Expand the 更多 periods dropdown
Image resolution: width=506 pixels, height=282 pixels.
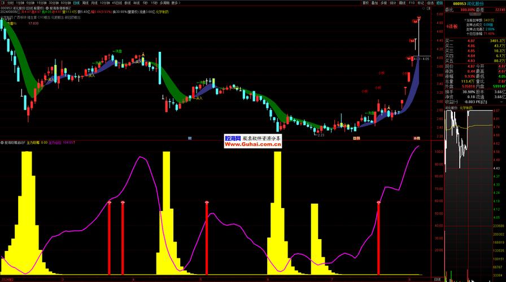pyautogui.click(x=176, y=3)
